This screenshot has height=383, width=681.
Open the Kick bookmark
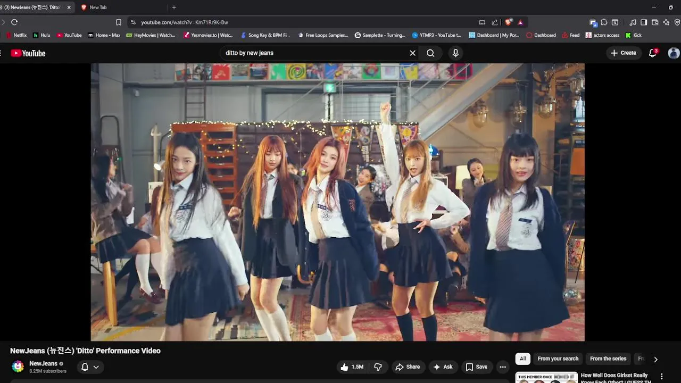tap(634, 35)
